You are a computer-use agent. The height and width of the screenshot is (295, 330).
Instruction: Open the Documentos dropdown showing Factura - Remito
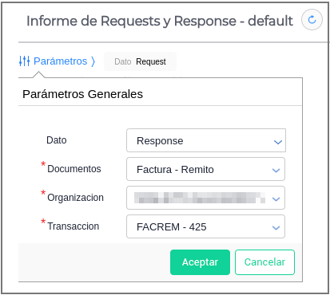(x=205, y=169)
